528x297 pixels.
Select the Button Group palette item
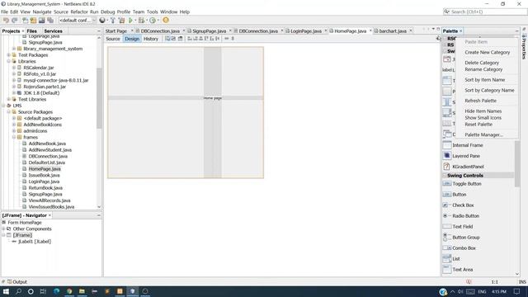point(465,238)
